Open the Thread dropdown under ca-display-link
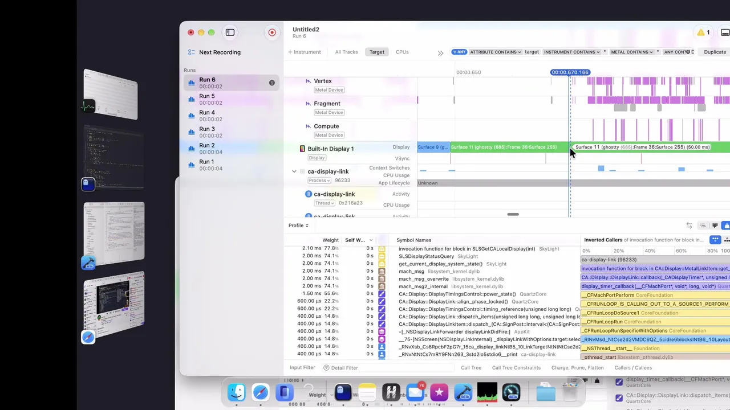The height and width of the screenshot is (410, 730). click(x=325, y=203)
